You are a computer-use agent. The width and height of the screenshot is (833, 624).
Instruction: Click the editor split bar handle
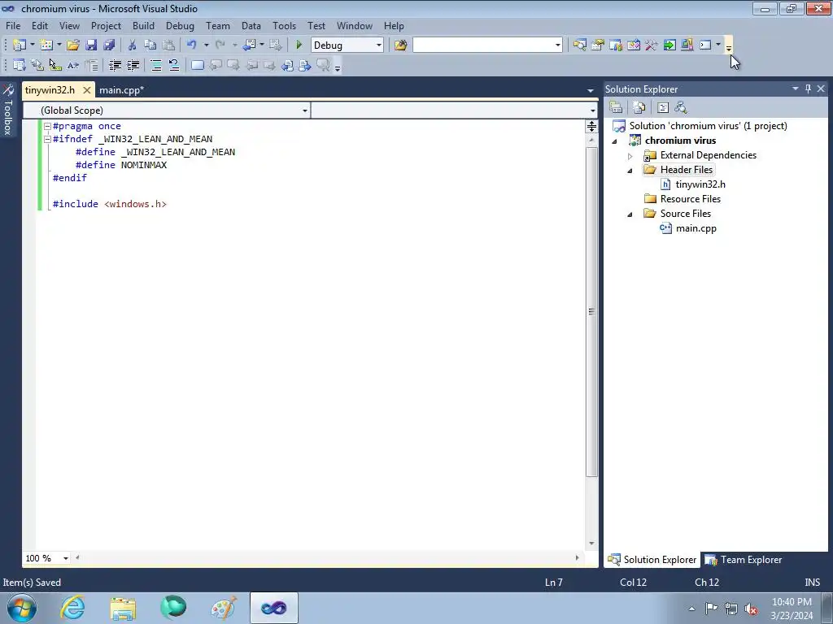[x=591, y=126]
